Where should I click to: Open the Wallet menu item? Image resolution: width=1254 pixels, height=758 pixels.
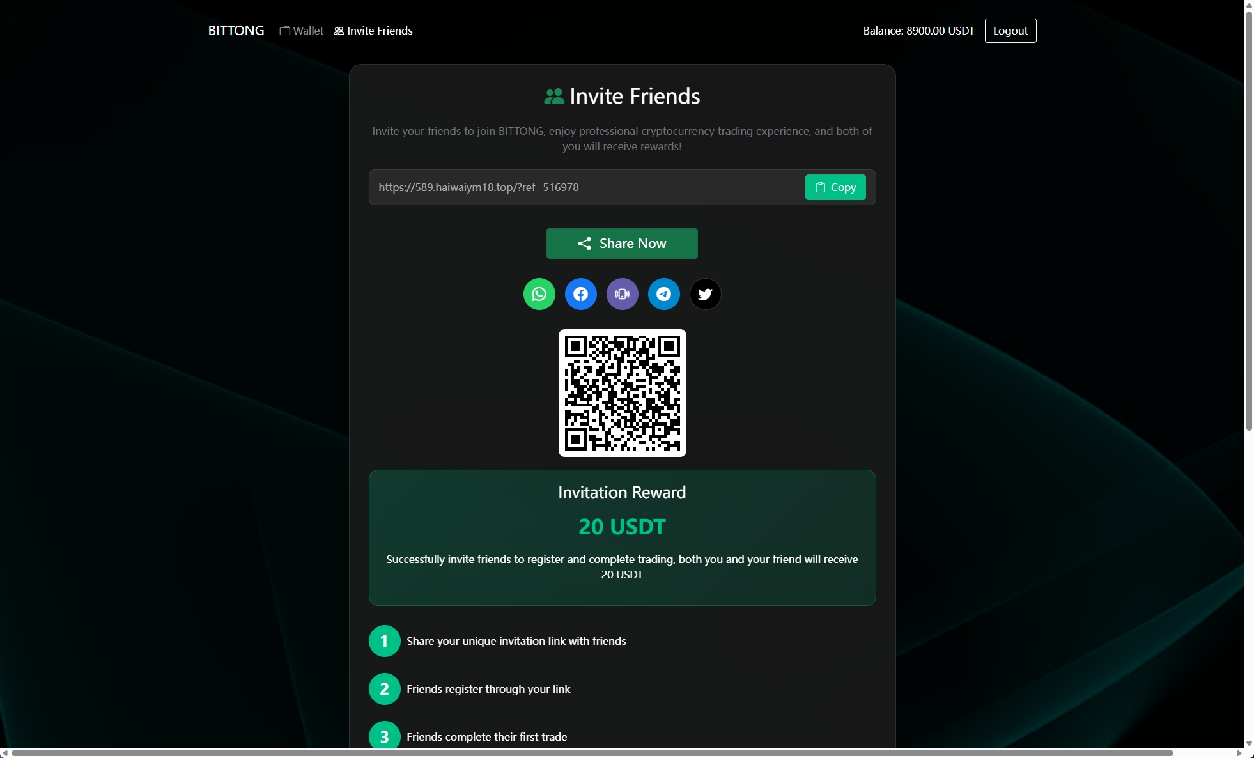(x=302, y=31)
